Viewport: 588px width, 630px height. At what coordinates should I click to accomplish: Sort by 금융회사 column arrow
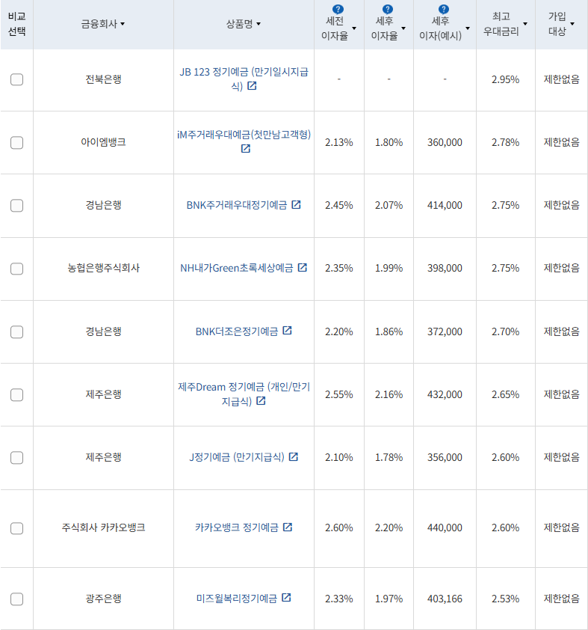point(123,24)
